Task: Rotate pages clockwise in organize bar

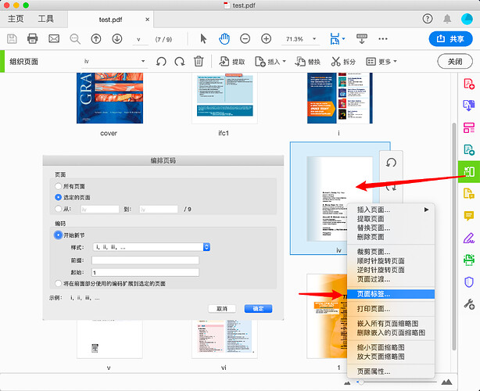Action: (x=179, y=62)
